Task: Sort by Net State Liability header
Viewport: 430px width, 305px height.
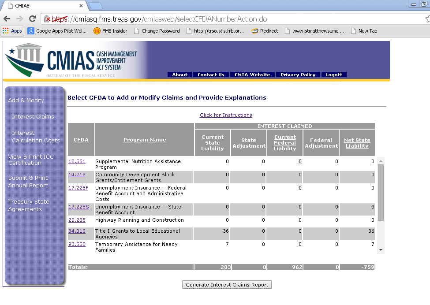Action: (357, 143)
